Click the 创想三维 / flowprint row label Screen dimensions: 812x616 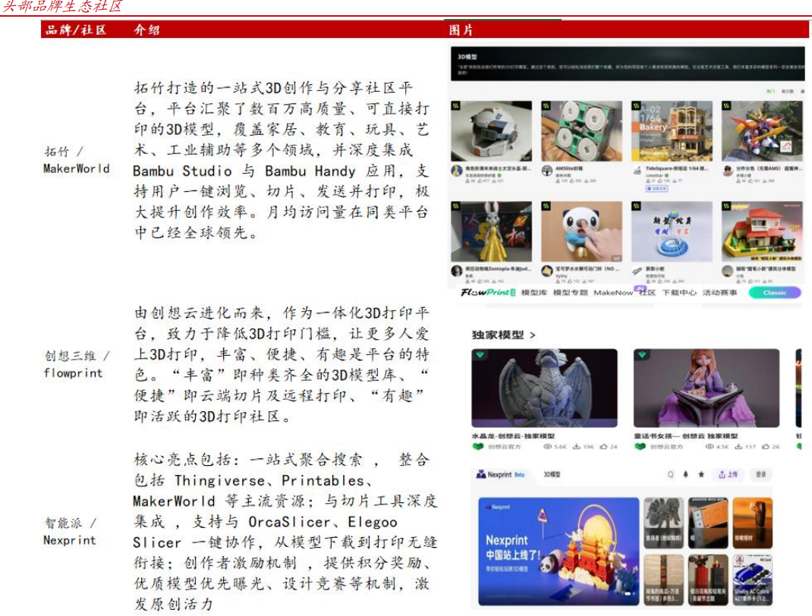76,364
